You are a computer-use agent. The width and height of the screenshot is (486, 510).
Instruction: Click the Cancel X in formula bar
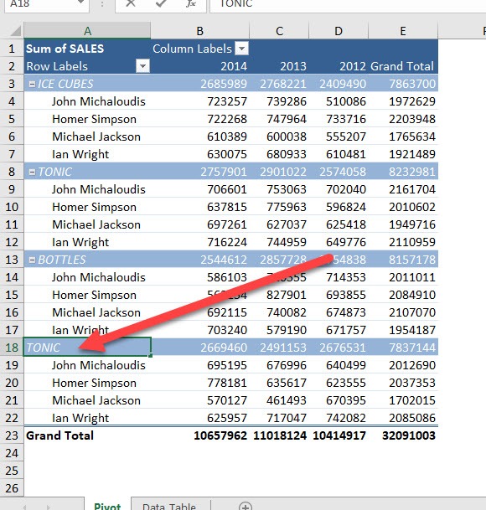point(131,3)
